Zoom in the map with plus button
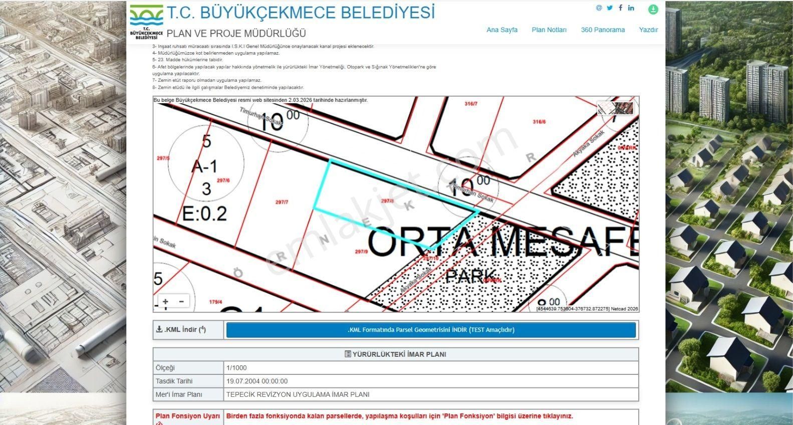 point(166,301)
